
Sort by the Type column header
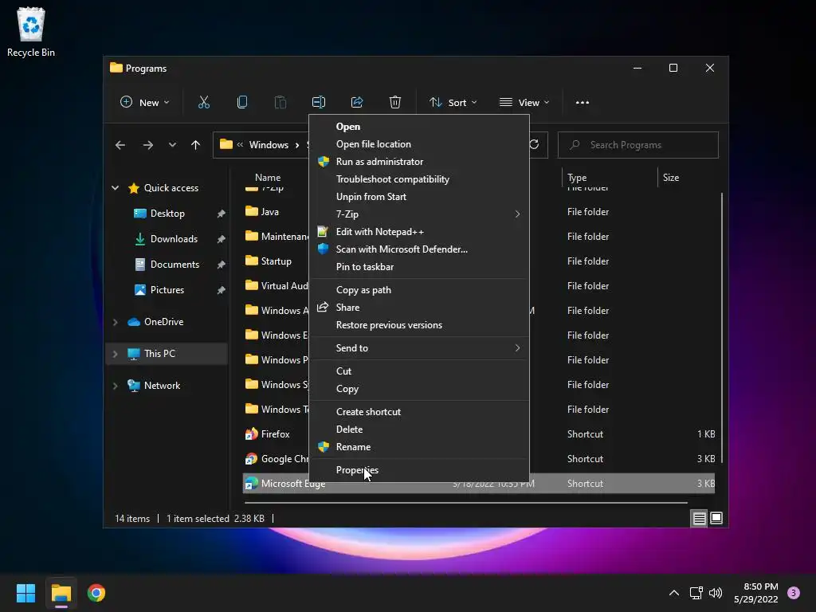point(577,178)
